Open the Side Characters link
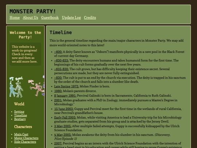This screenshot has width=197, height=148. pos(25,141)
